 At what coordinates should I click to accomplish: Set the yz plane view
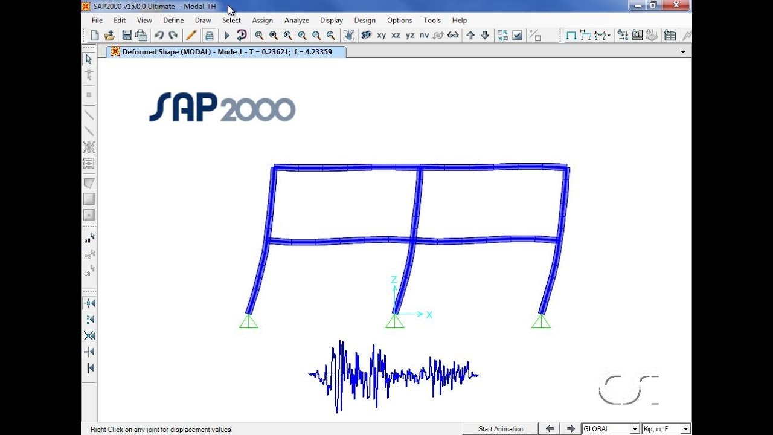[410, 36]
